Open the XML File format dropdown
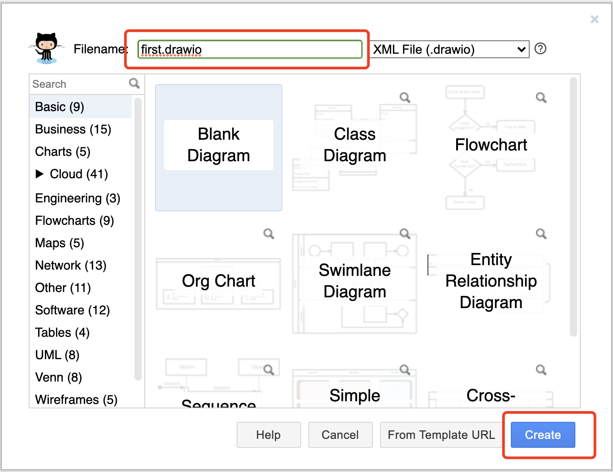 pos(450,49)
